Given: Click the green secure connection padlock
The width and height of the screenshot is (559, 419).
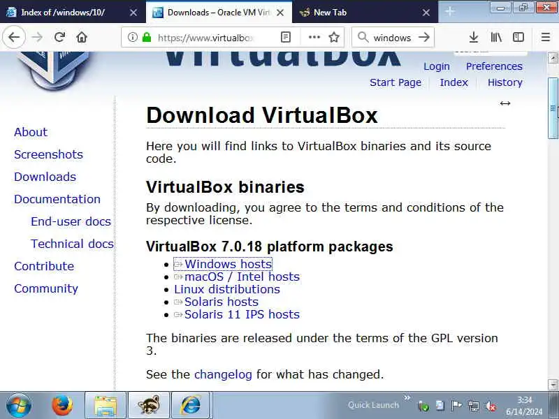Looking at the screenshot, I should tap(147, 37).
